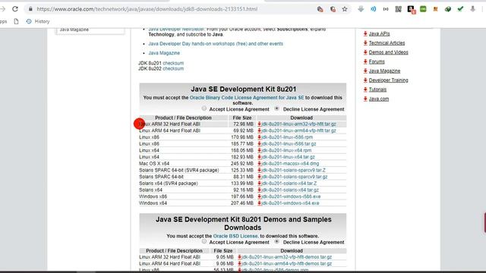The image size is (486, 273).
Task: Click the 'File Size' column header of the JDK 8u201 table
Action: (242, 118)
